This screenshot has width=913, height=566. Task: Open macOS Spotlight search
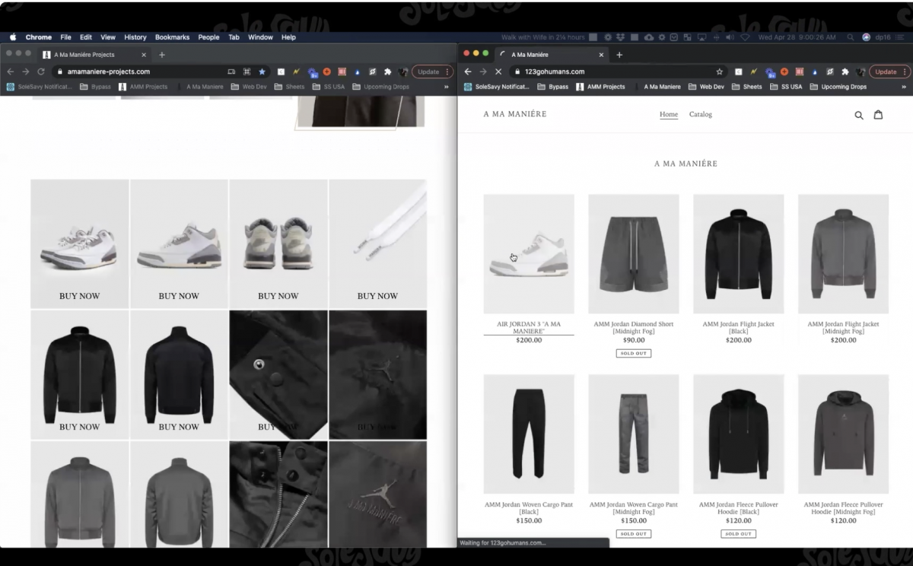point(850,37)
